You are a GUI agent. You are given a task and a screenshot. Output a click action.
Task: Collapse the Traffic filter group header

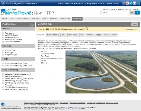click(18, 59)
